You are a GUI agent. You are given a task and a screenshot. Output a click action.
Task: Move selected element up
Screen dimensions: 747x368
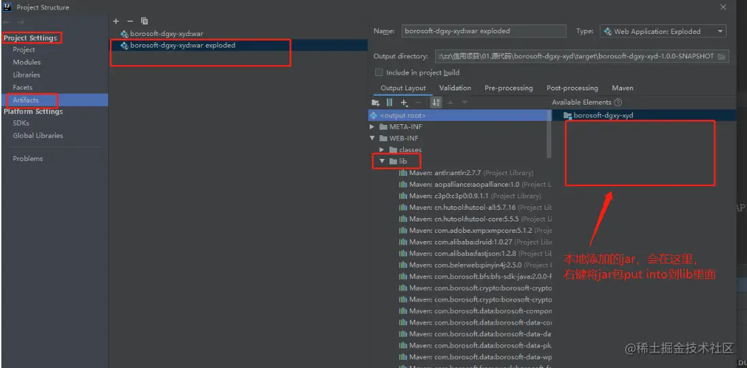click(x=451, y=103)
